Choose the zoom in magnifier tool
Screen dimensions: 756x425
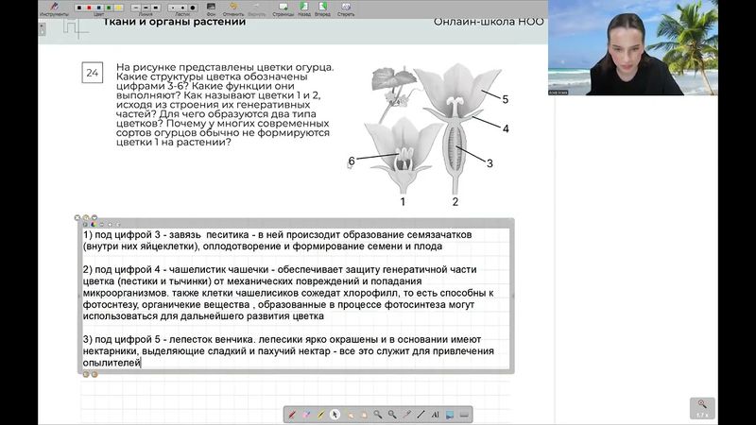(377, 414)
